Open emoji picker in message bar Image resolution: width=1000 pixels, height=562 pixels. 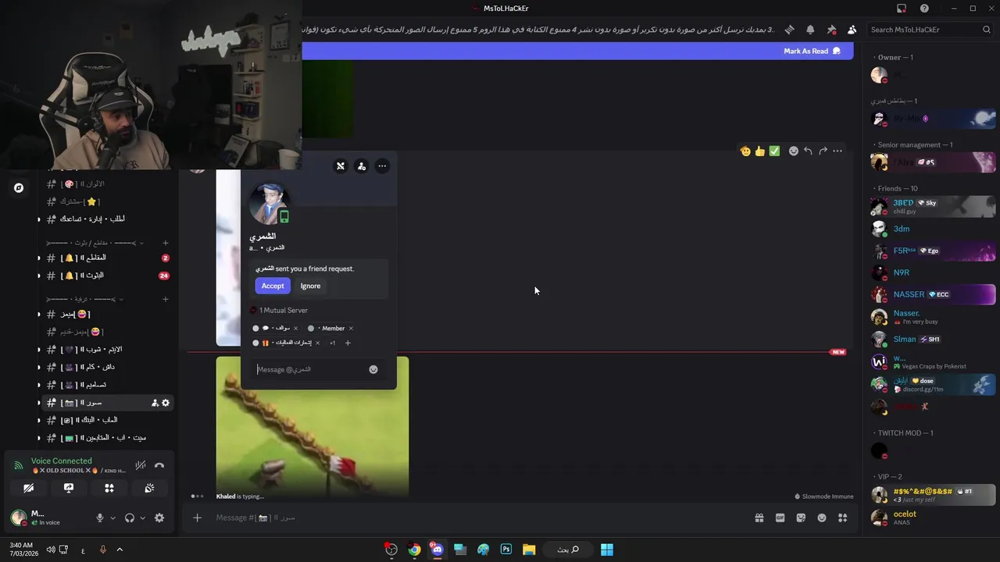(x=822, y=518)
